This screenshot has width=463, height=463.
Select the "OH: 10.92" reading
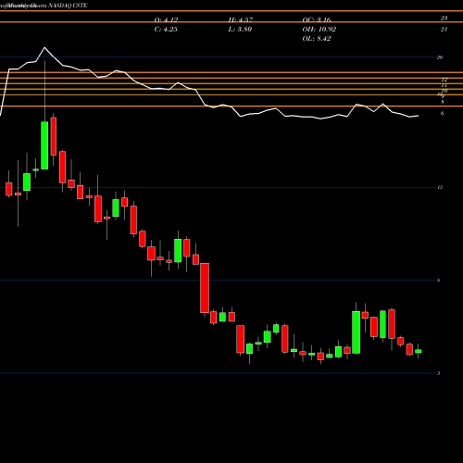319,30
